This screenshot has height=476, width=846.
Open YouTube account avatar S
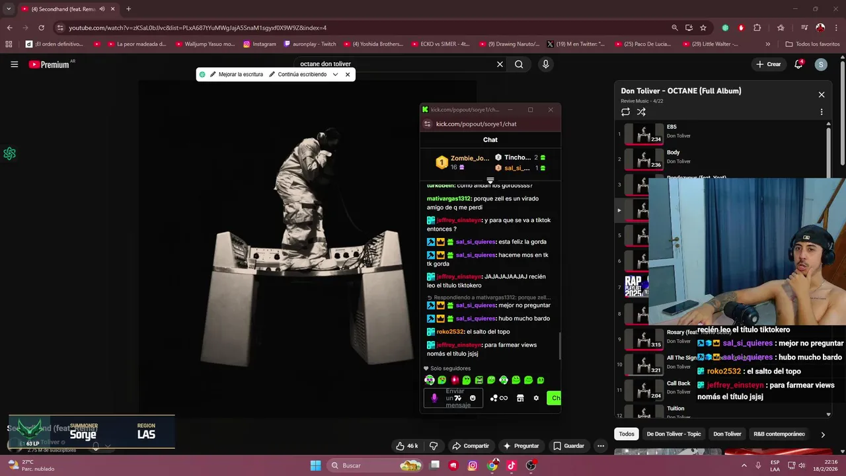click(x=821, y=64)
